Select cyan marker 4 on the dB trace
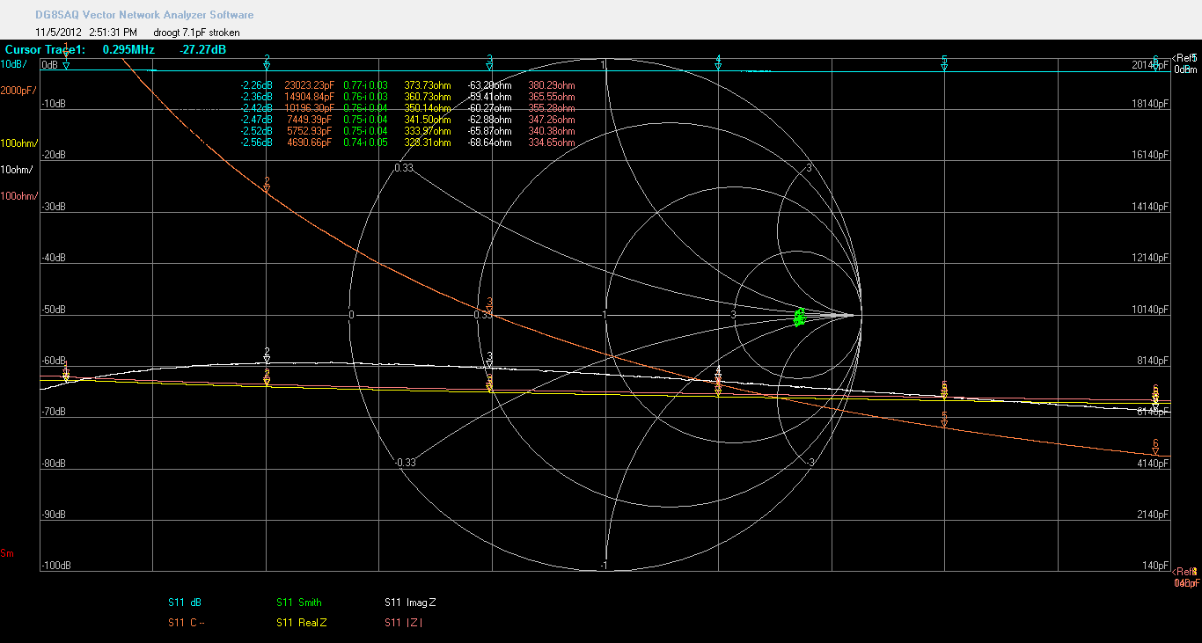 [719, 62]
